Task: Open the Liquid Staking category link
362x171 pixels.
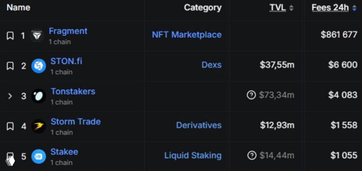Action: click(x=193, y=156)
